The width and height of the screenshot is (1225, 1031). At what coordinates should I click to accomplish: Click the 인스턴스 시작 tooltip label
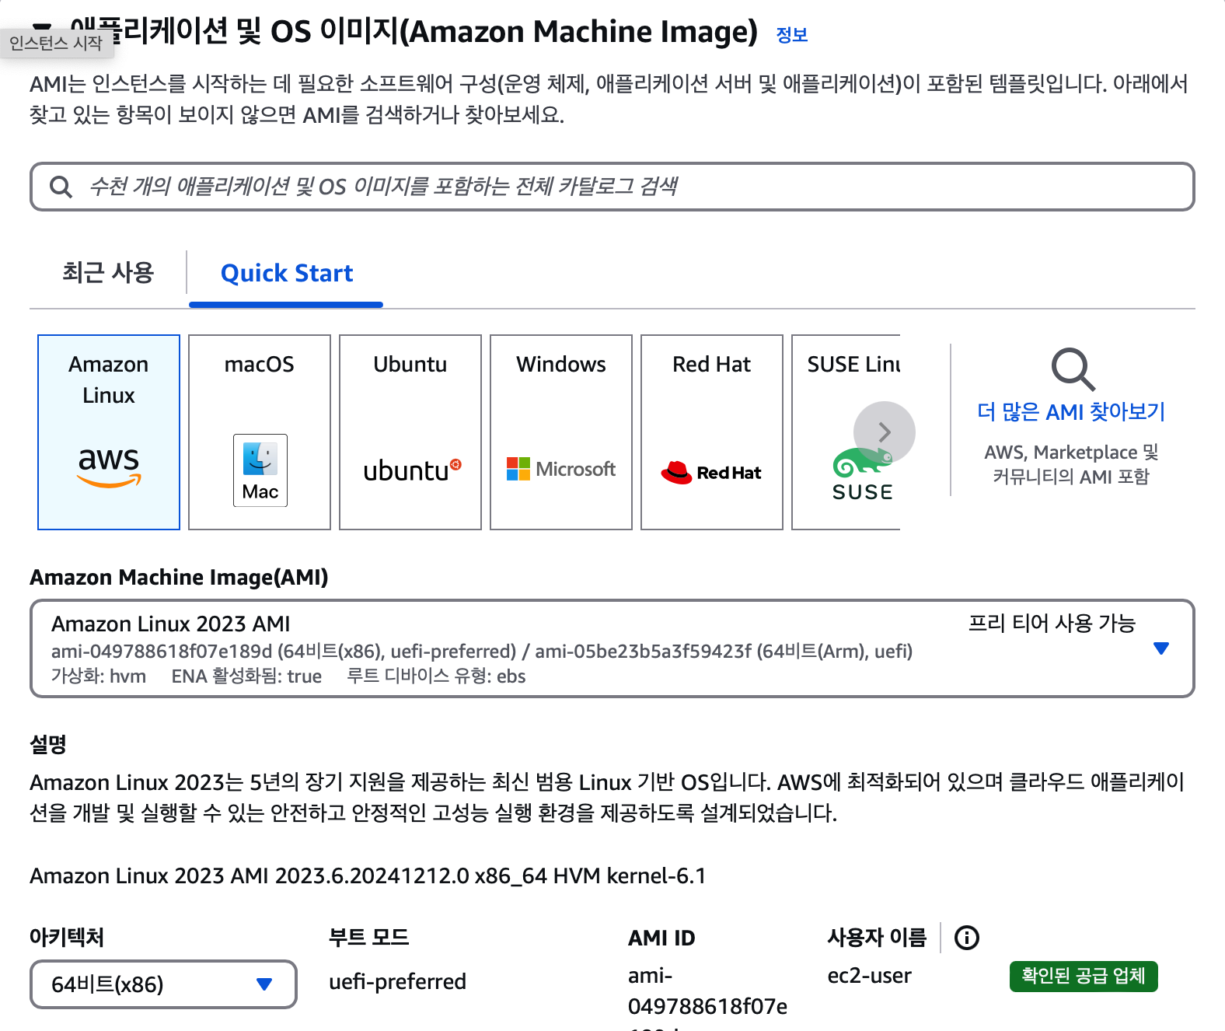(x=56, y=44)
